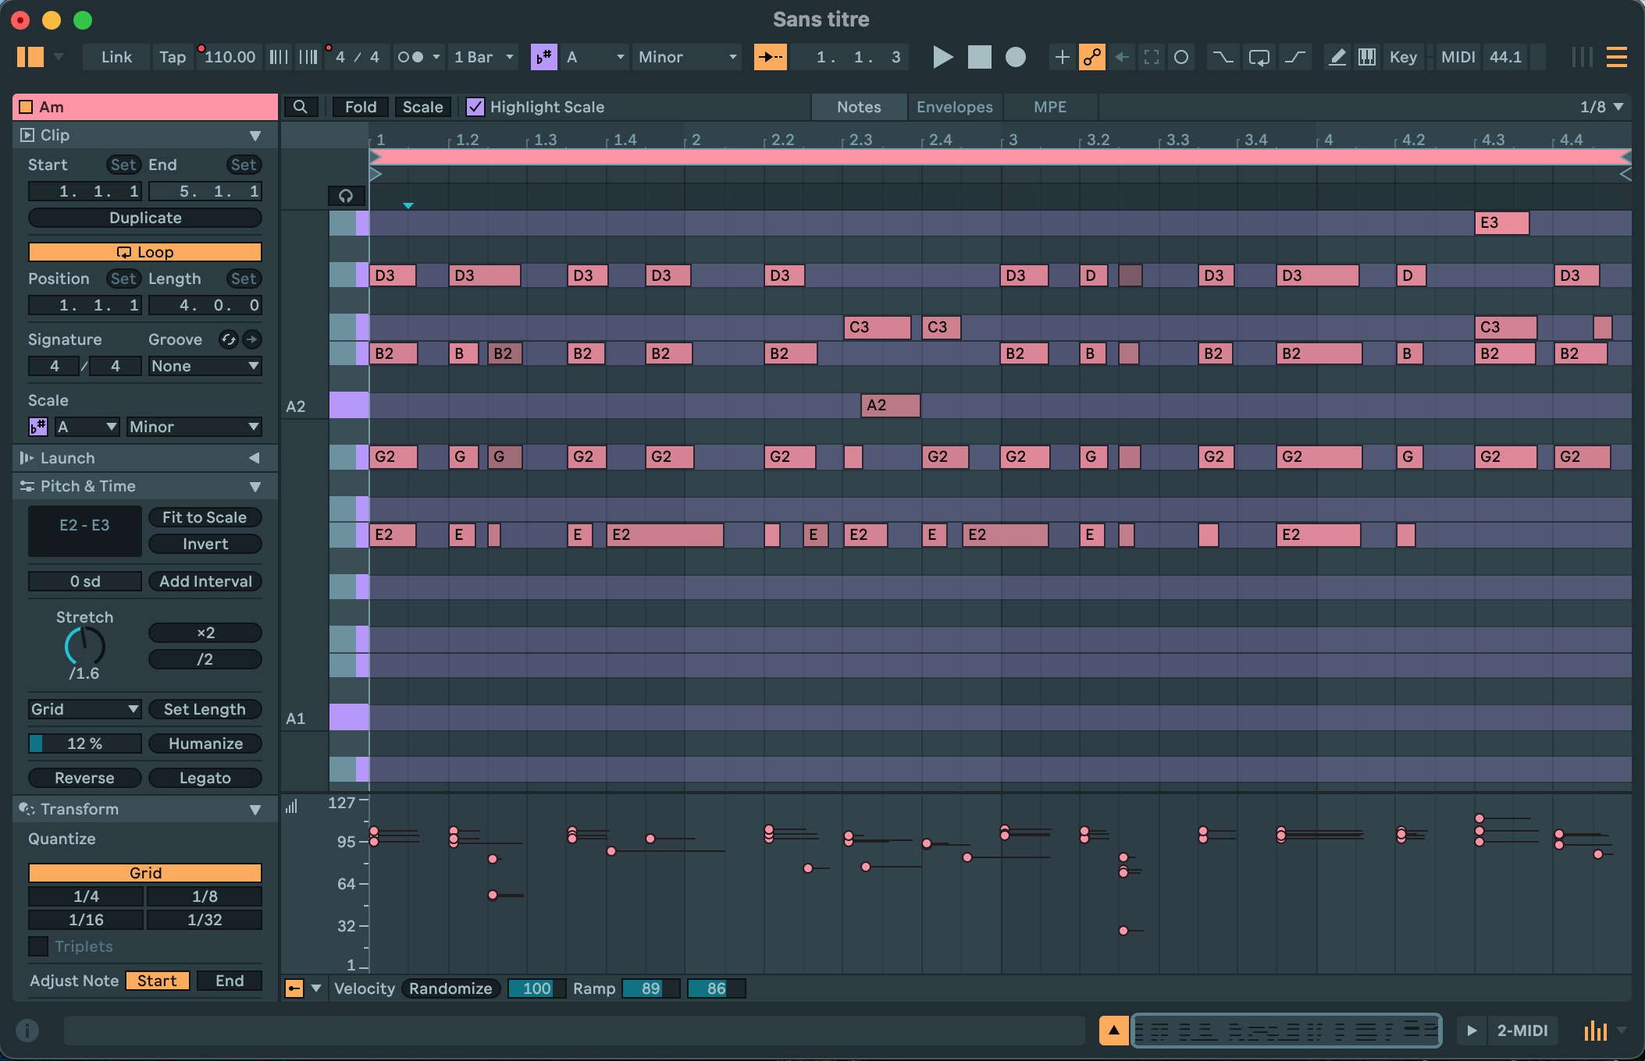Image resolution: width=1645 pixels, height=1061 pixels.
Task: Open the 1 Bar quantization dropdown
Action: click(484, 57)
